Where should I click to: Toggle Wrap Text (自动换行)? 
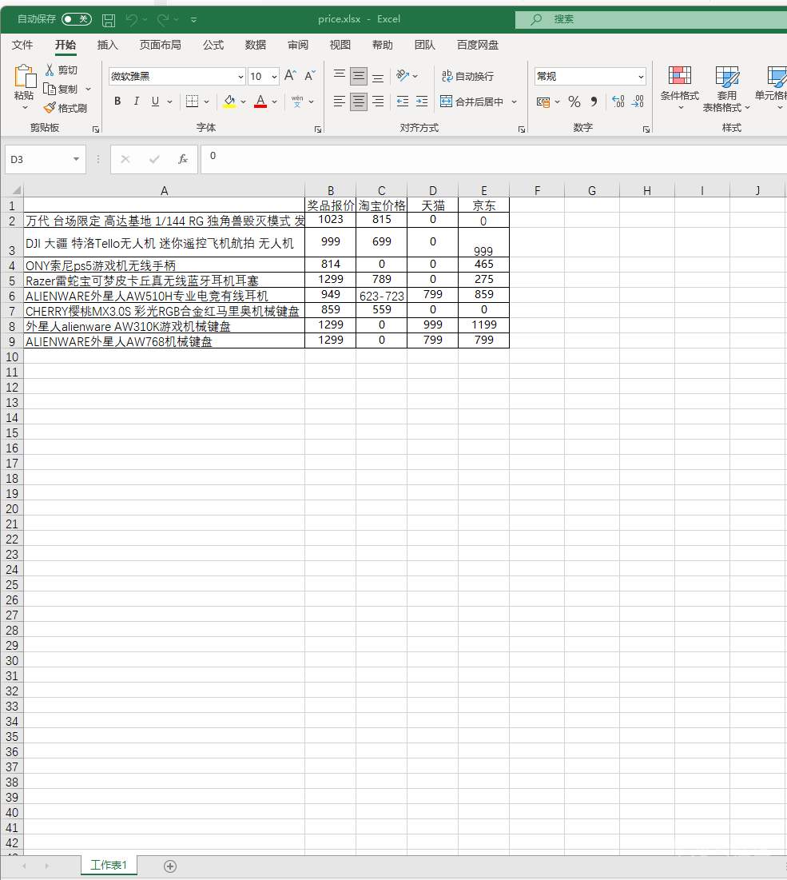pyautogui.click(x=468, y=76)
